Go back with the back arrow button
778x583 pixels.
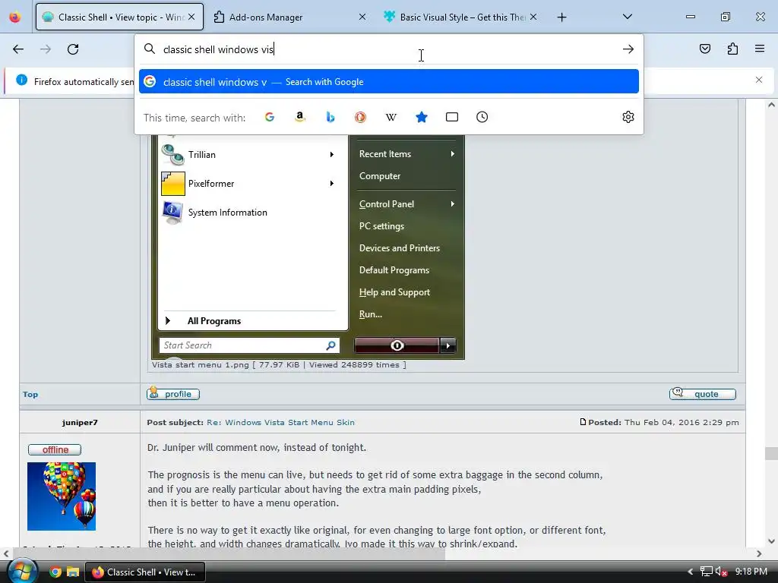pyautogui.click(x=18, y=49)
